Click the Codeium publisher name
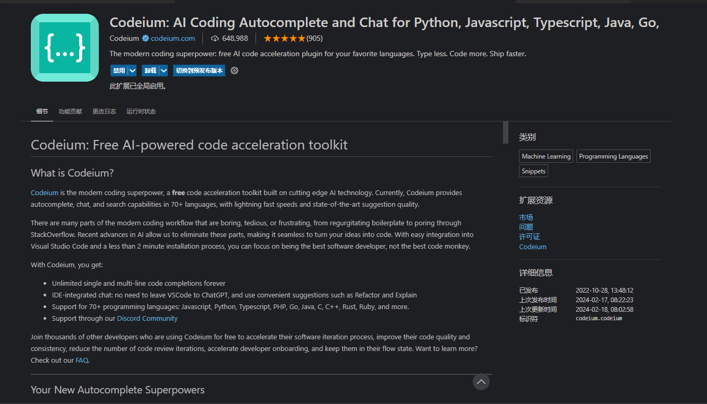Image resolution: width=707 pixels, height=404 pixels. click(124, 38)
